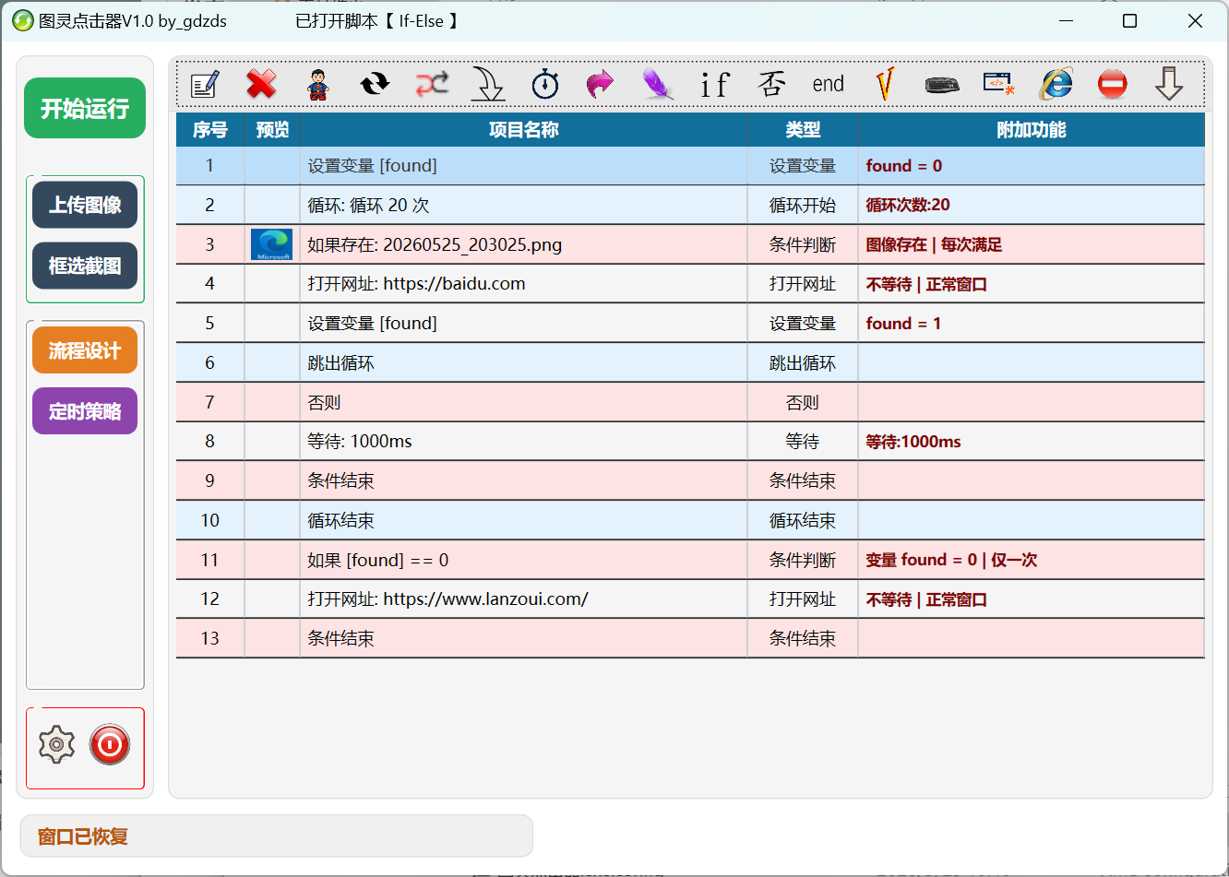This screenshot has height=877, width=1229.
Task: Click '不等待 | 正常窗口' cell in row 4
Action: tap(1032, 284)
